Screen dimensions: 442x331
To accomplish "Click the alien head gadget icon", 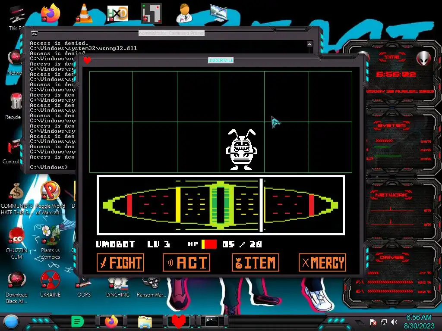I will tap(424, 59).
